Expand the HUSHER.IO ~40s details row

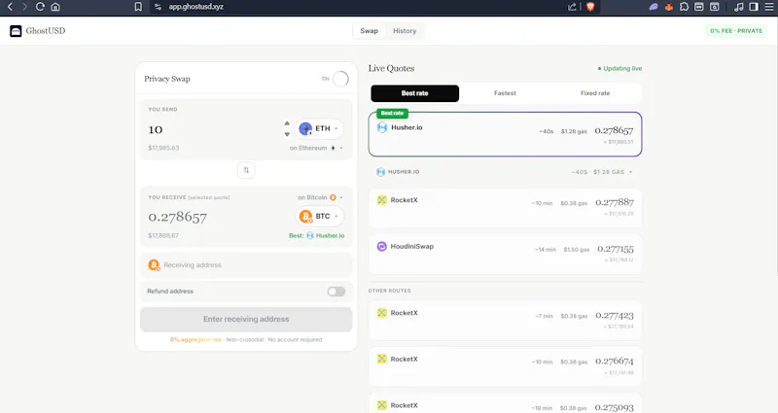click(505, 172)
